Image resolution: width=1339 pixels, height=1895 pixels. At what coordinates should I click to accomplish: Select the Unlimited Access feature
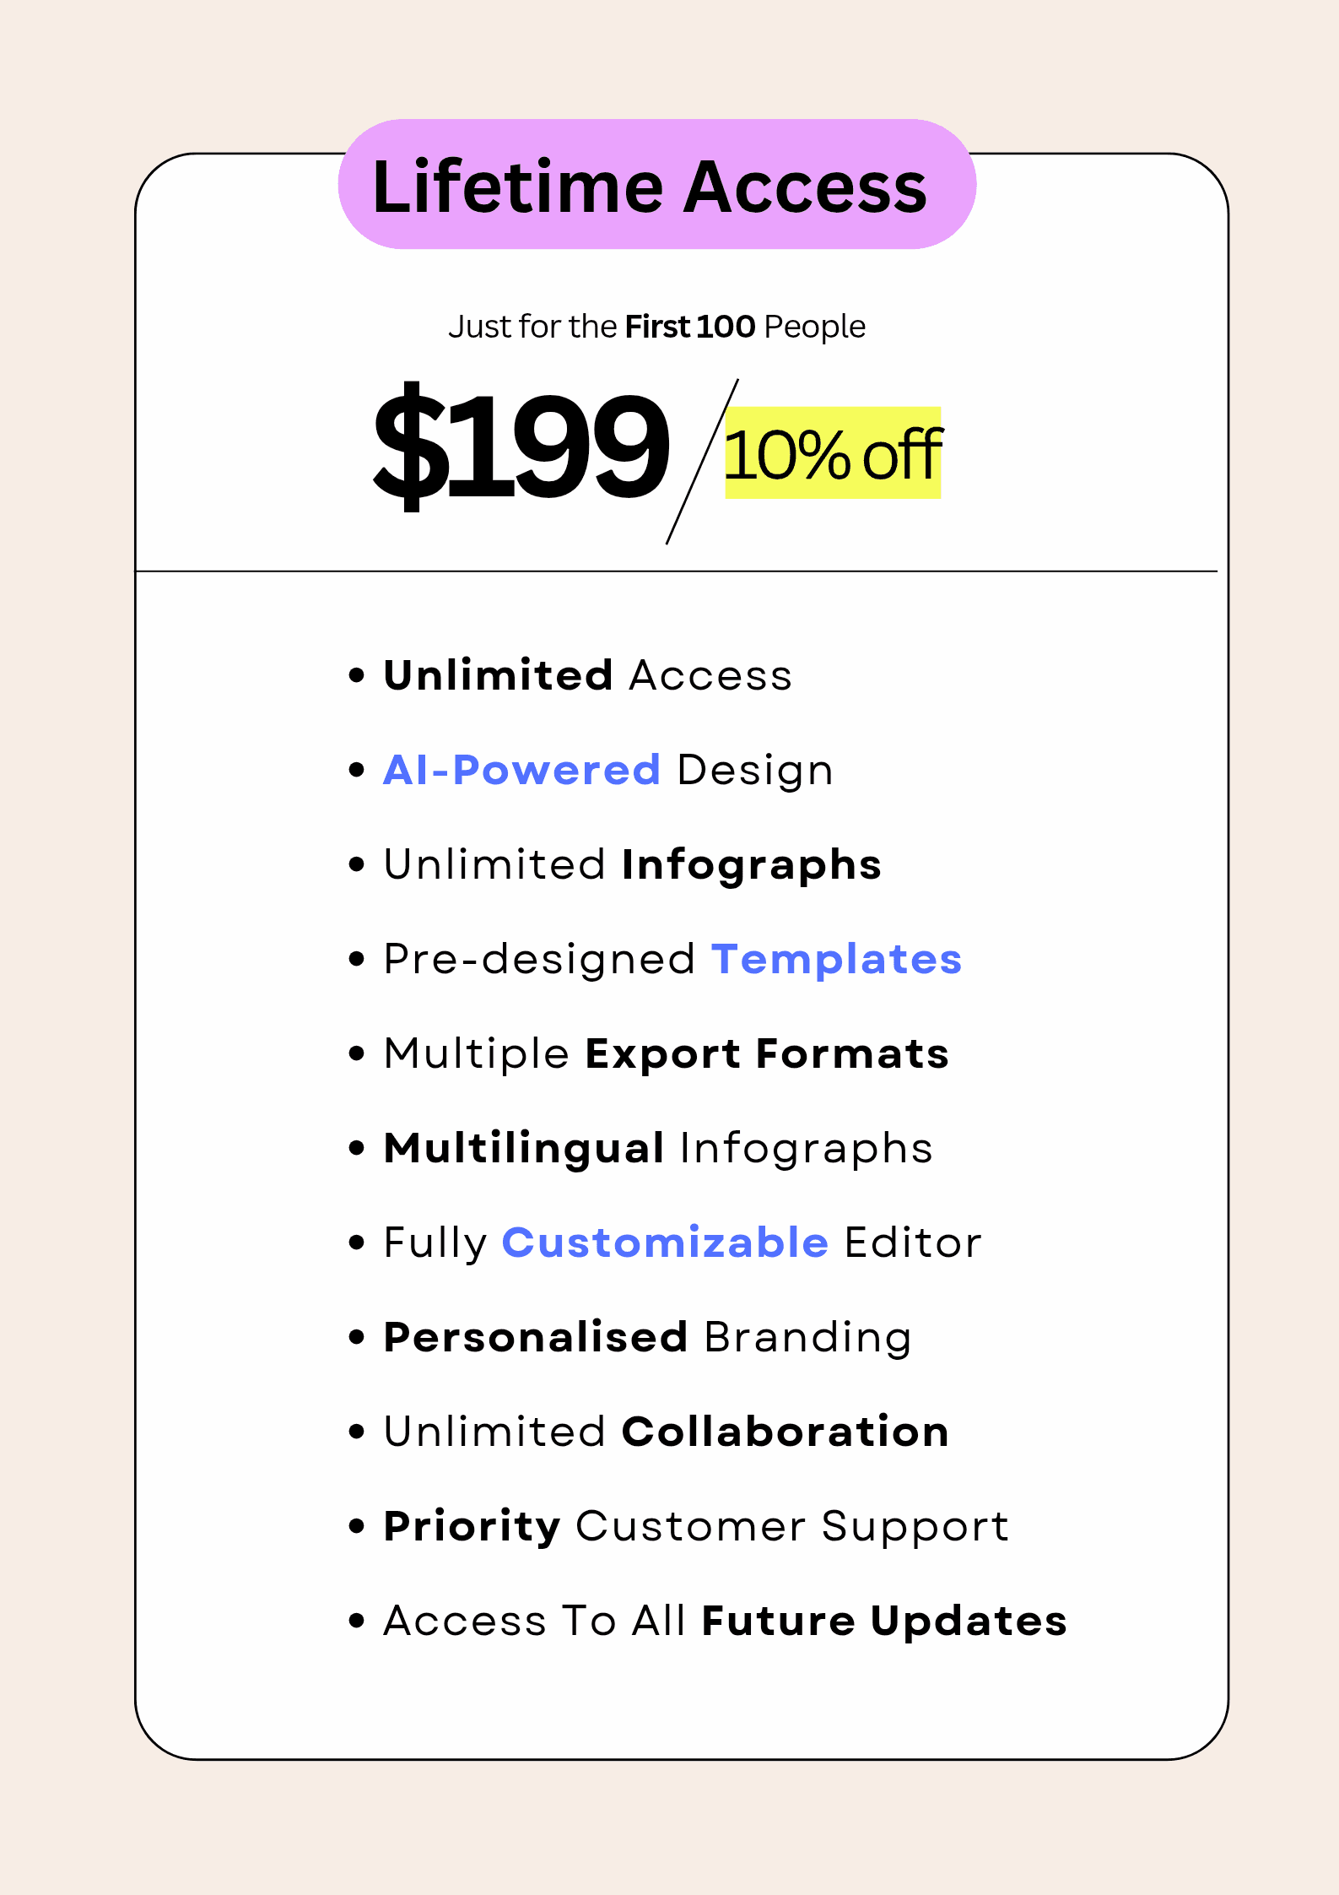pos(587,675)
